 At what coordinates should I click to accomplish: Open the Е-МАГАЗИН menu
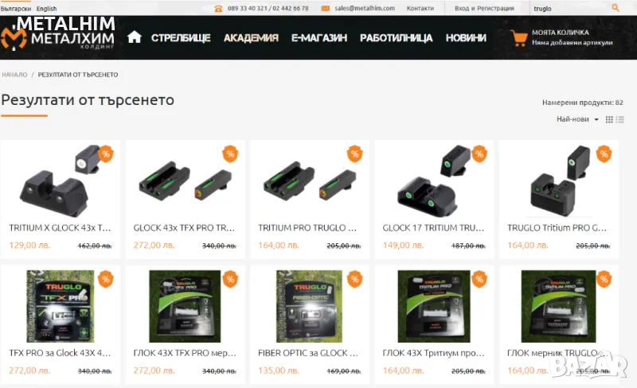point(319,37)
